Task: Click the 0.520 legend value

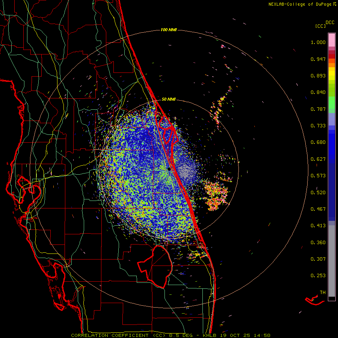Action: 318,193
